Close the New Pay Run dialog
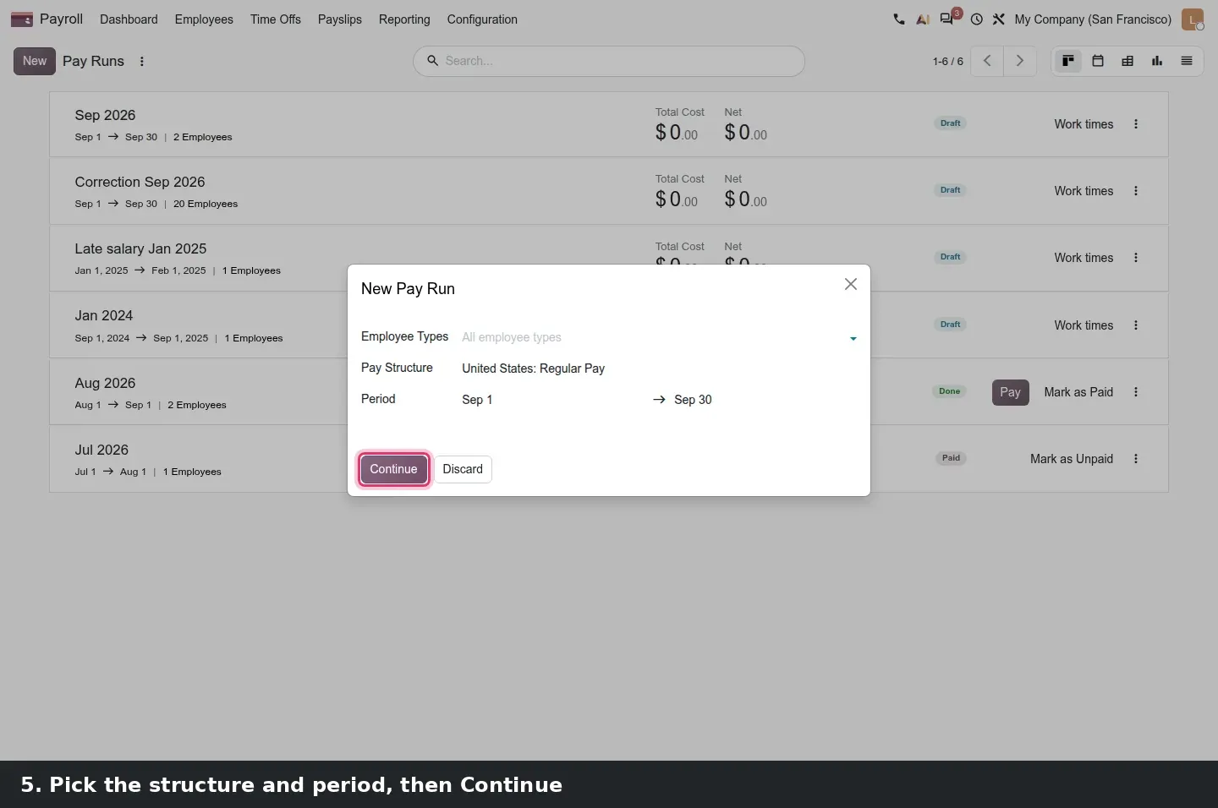The image size is (1218, 808). 851,285
